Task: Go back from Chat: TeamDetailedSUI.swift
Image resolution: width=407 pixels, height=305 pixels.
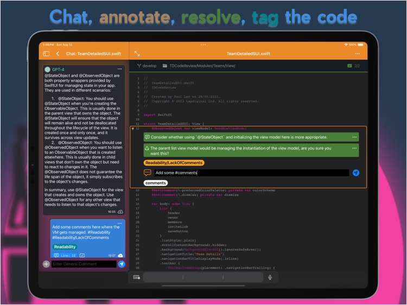Action: (58, 54)
